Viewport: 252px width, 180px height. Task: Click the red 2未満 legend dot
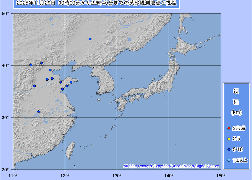[x=229, y=129]
